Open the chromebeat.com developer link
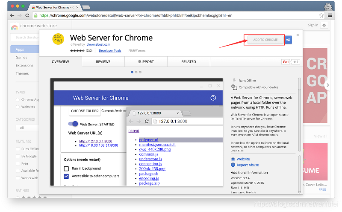The height and width of the screenshot is (212, 342). (98, 44)
